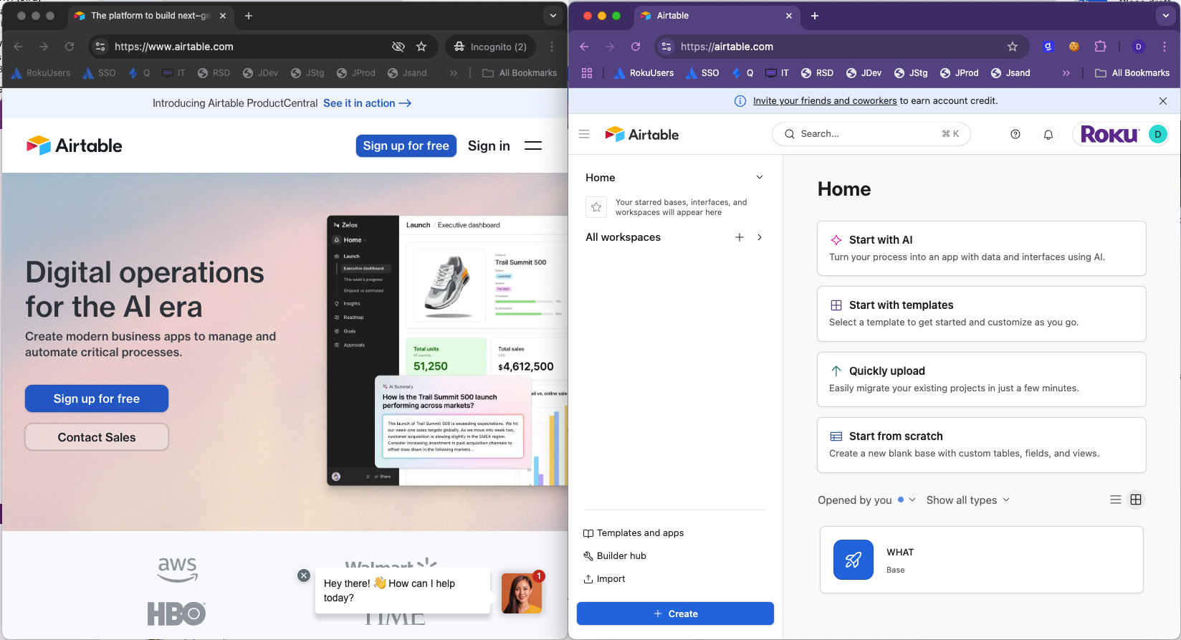Screen dimensions: 1181x640
Task: Bookmark the page in the incognito window
Action: [421, 47]
